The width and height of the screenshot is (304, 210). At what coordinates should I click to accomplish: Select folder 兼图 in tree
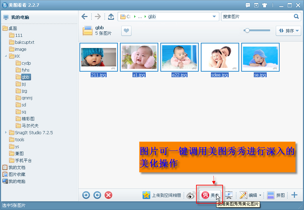[x=16, y=154]
